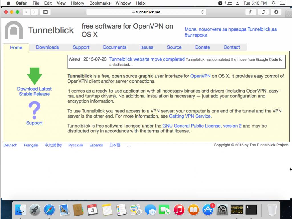Open the Safari History menu
This screenshot has height=219, width=292.
[78, 3]
